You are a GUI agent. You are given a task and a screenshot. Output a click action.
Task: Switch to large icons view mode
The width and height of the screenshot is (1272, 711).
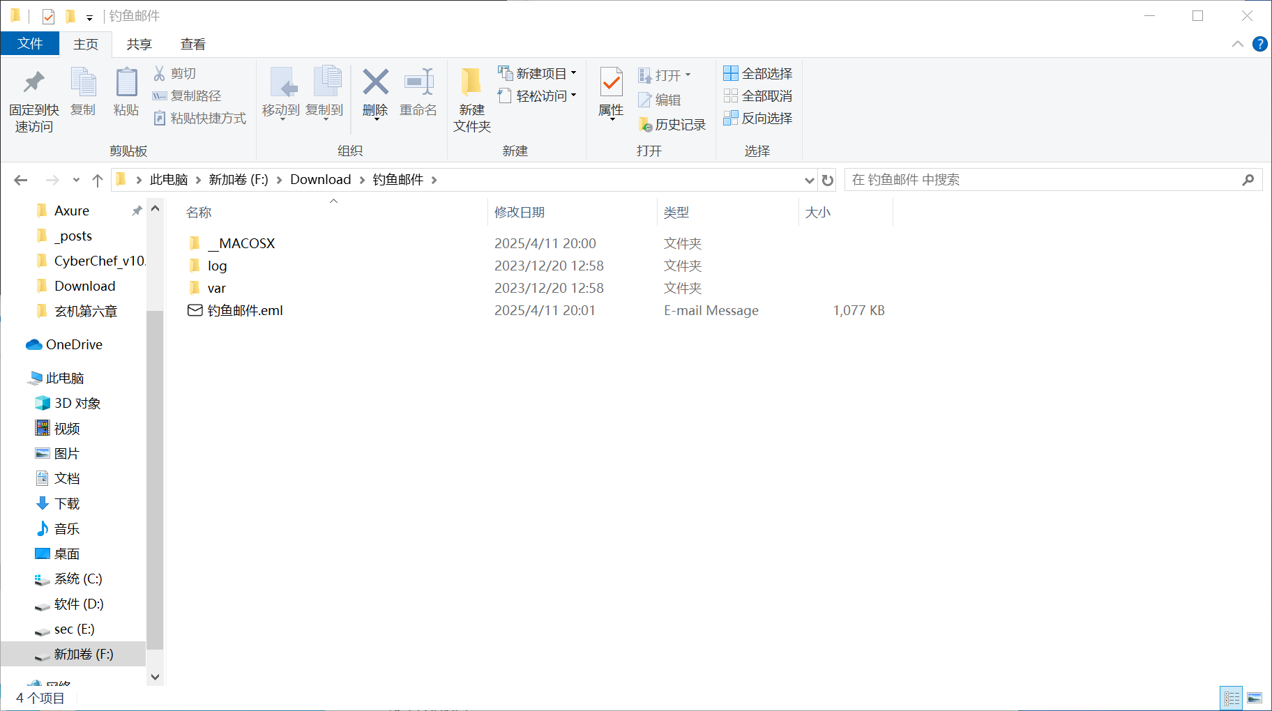(1255, 698)
